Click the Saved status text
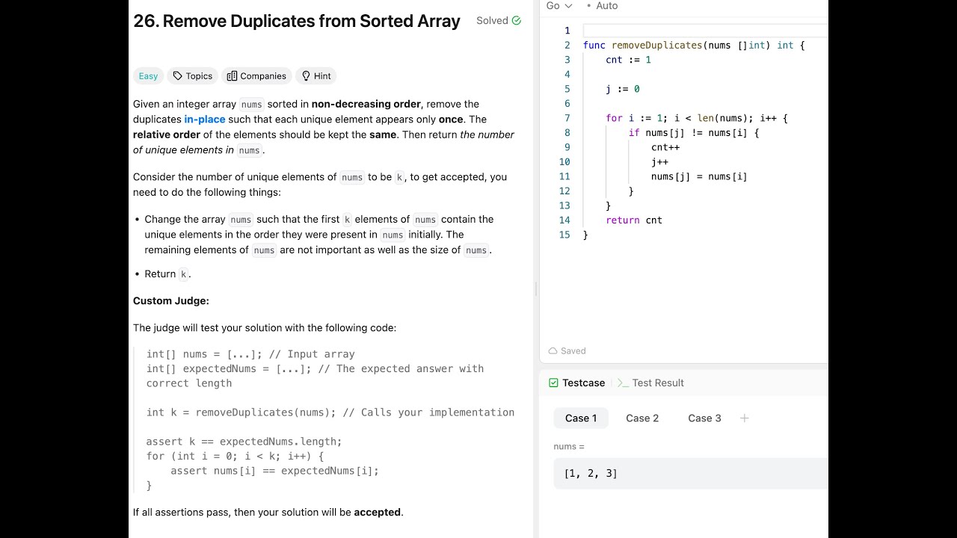The image size is (957, 538). pos(573,351)
